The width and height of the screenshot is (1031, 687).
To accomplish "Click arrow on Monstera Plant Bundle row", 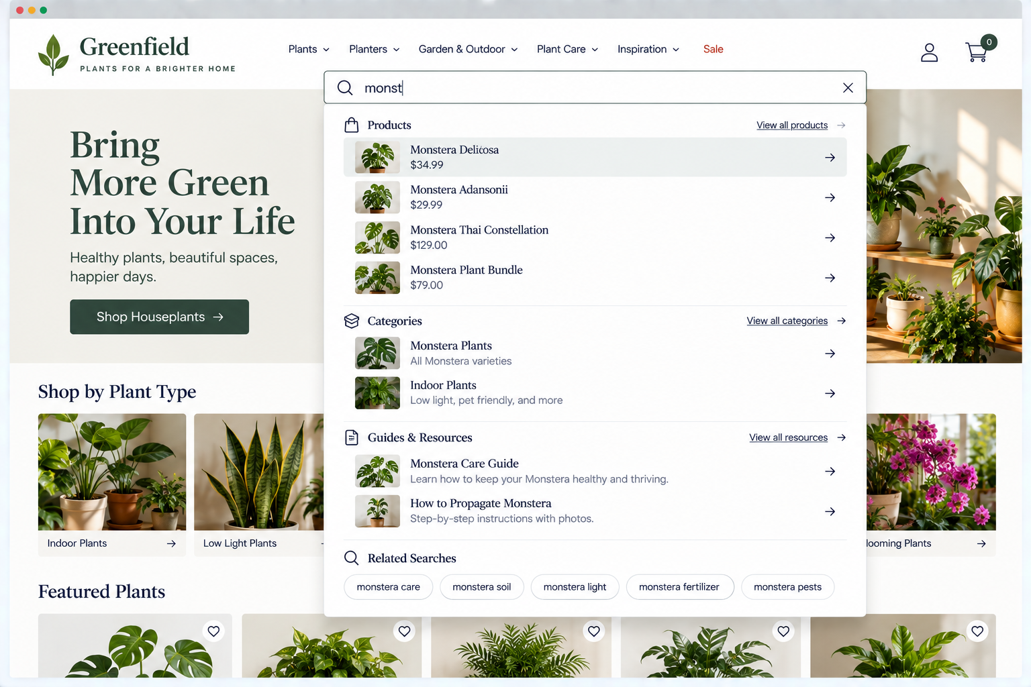I will (830, 278).
